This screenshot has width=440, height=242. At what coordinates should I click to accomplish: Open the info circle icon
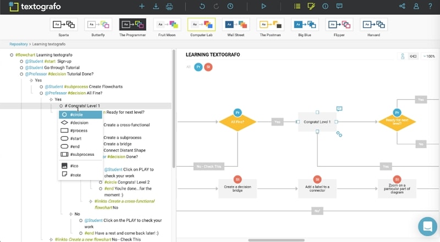(325, 6)
